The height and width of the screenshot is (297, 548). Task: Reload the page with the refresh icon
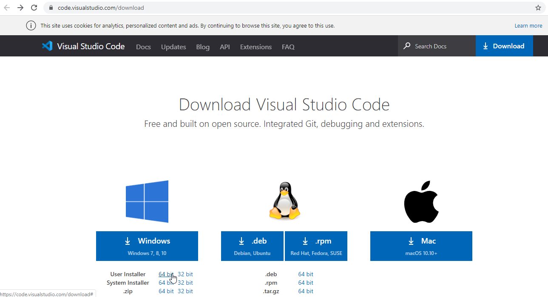point(34,8)
